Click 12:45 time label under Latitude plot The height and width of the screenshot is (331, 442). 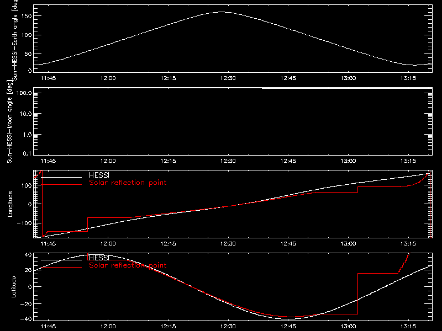[288, 326]
